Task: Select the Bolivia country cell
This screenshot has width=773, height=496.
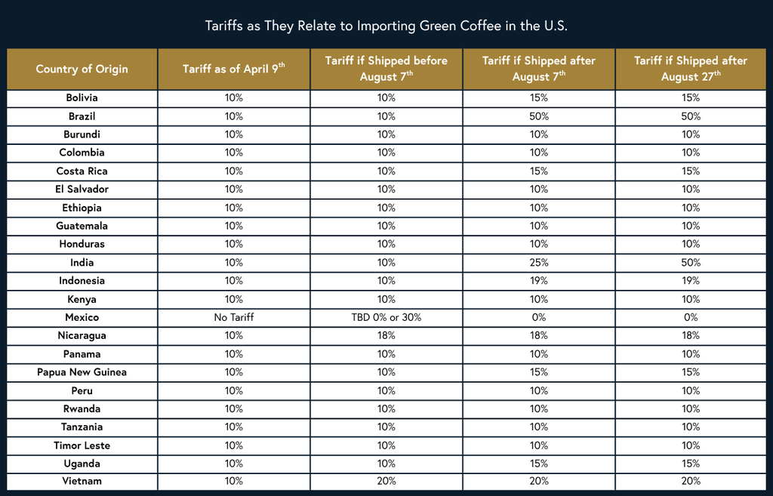Action: coord(82,98)
